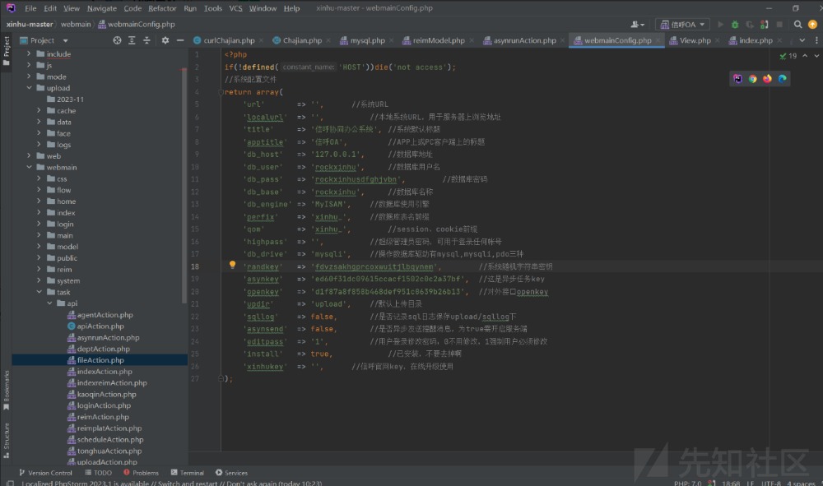Collapse the webmain folder

[x=29, y=167]
